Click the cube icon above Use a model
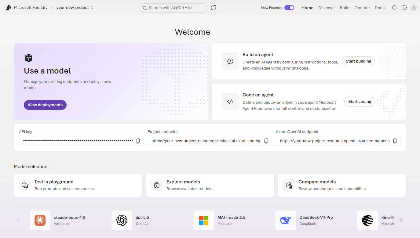Screen dimensions: 420x238 click(28, 58)
